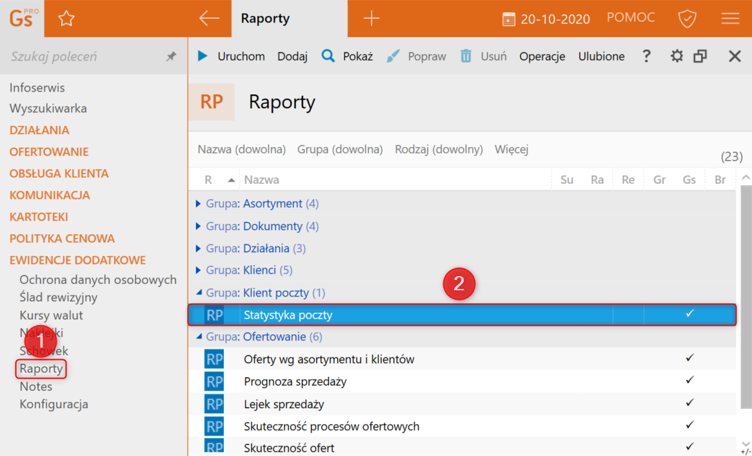Click the settings gear icon in toolbar
The image size is (752, 456).
tap(676, 56)
